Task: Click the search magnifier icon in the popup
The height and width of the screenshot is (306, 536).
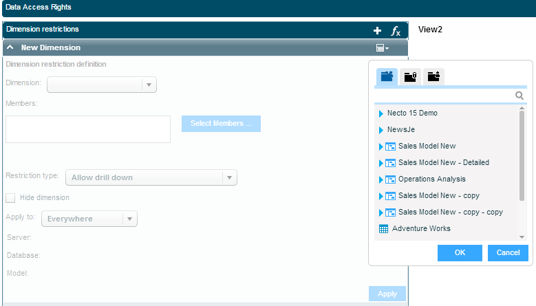Action: pos(520,96)
